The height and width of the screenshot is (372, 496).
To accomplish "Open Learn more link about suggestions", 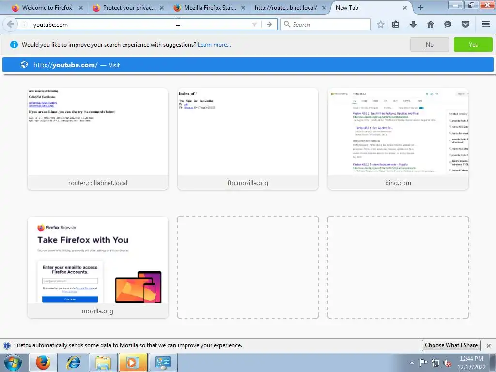I will coord(214,45).
